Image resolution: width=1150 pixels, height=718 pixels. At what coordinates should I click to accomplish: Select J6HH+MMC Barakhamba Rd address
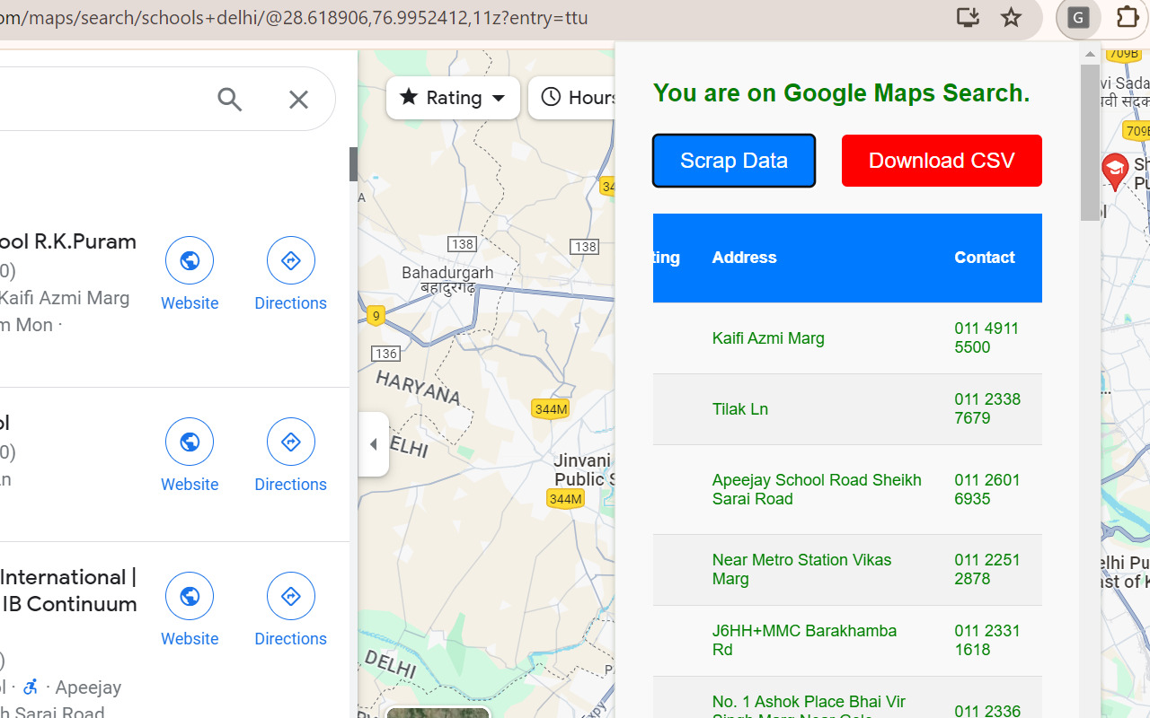(804, 640)
